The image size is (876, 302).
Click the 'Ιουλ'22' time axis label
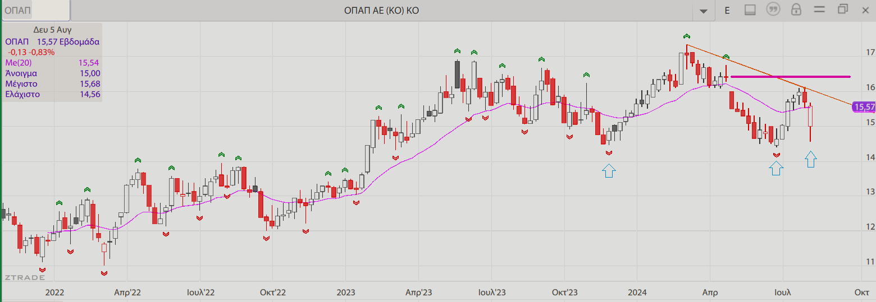(200, 292)
